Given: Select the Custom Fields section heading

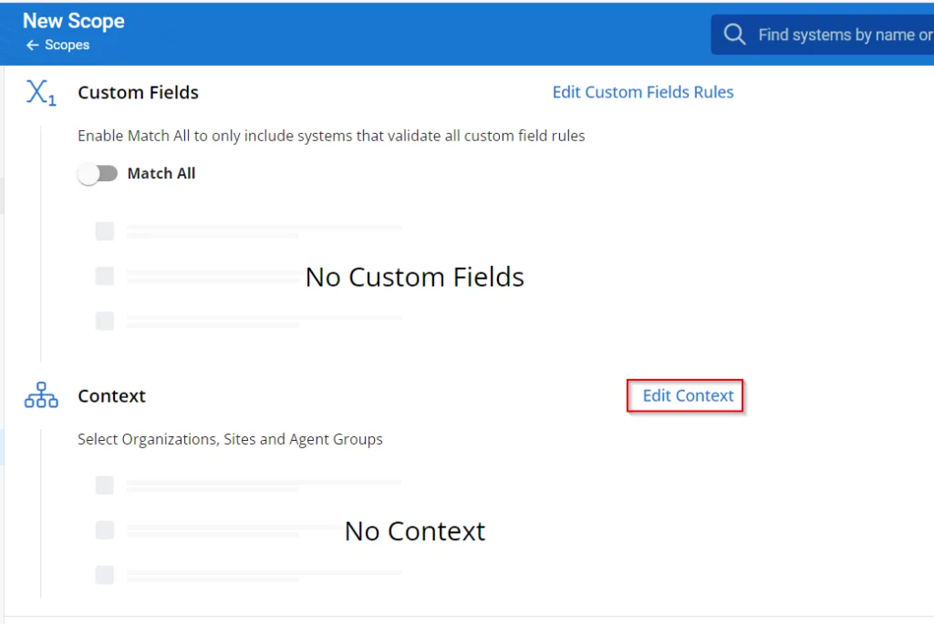Looking at the screenshot, I should pyautogui.click(x=138, y=93).
